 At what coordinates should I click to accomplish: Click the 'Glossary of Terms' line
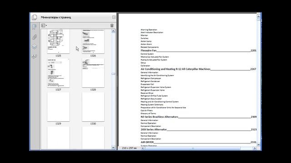pyautogui.click(x=148, y=114)
